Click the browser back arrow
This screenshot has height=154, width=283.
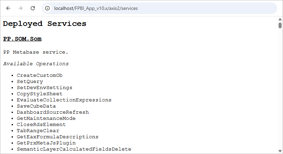click(8, 8)
